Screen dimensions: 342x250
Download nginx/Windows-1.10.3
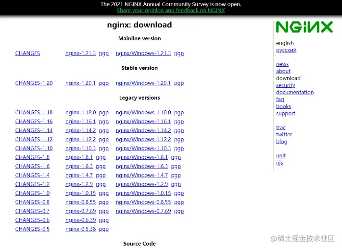click(x=143, y=148)
